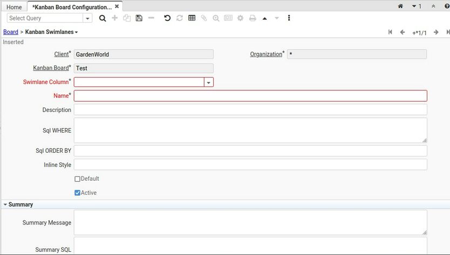Click the Board breadcrumb link

(x=10, y=32)
